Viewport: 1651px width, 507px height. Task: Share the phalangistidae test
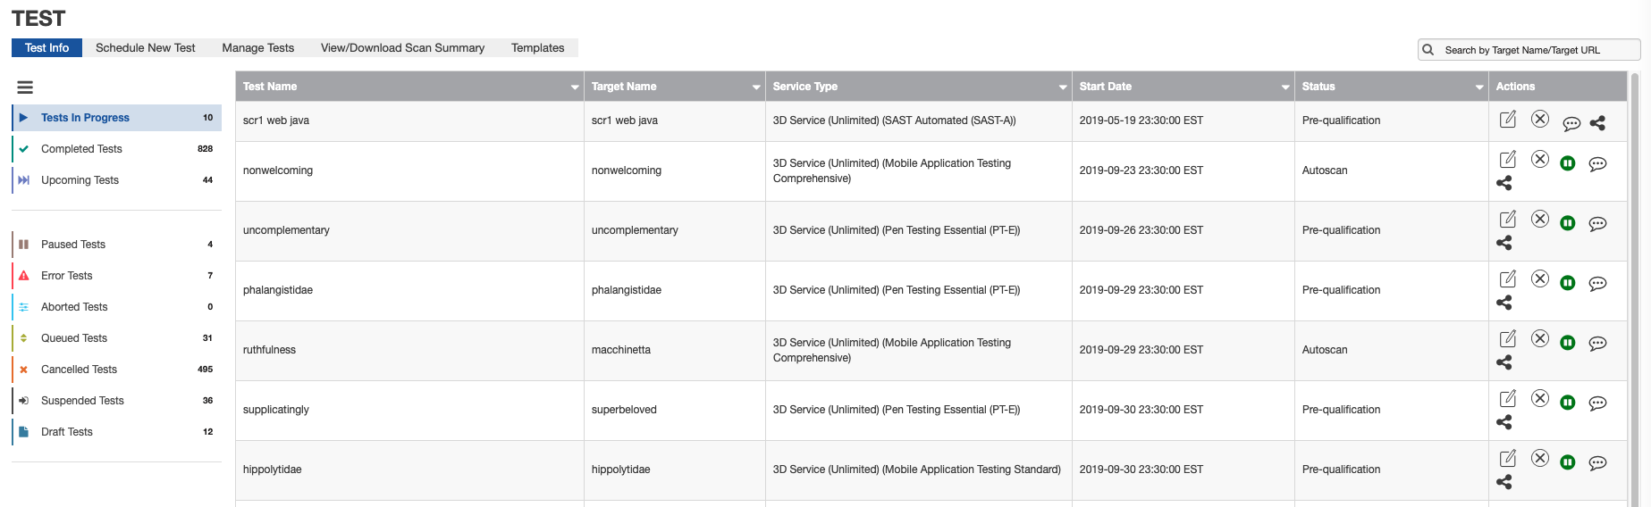tap(1504, 303)
